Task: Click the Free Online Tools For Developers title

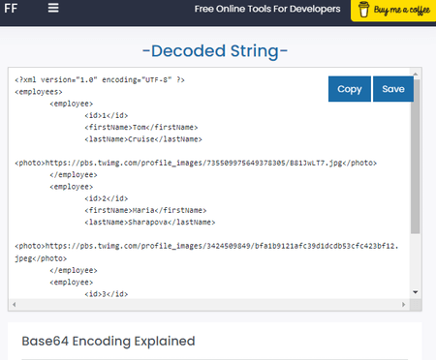Action: coord(267,9)
